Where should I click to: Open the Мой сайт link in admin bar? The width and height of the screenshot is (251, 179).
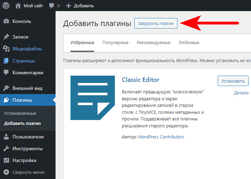coord(33,6)
